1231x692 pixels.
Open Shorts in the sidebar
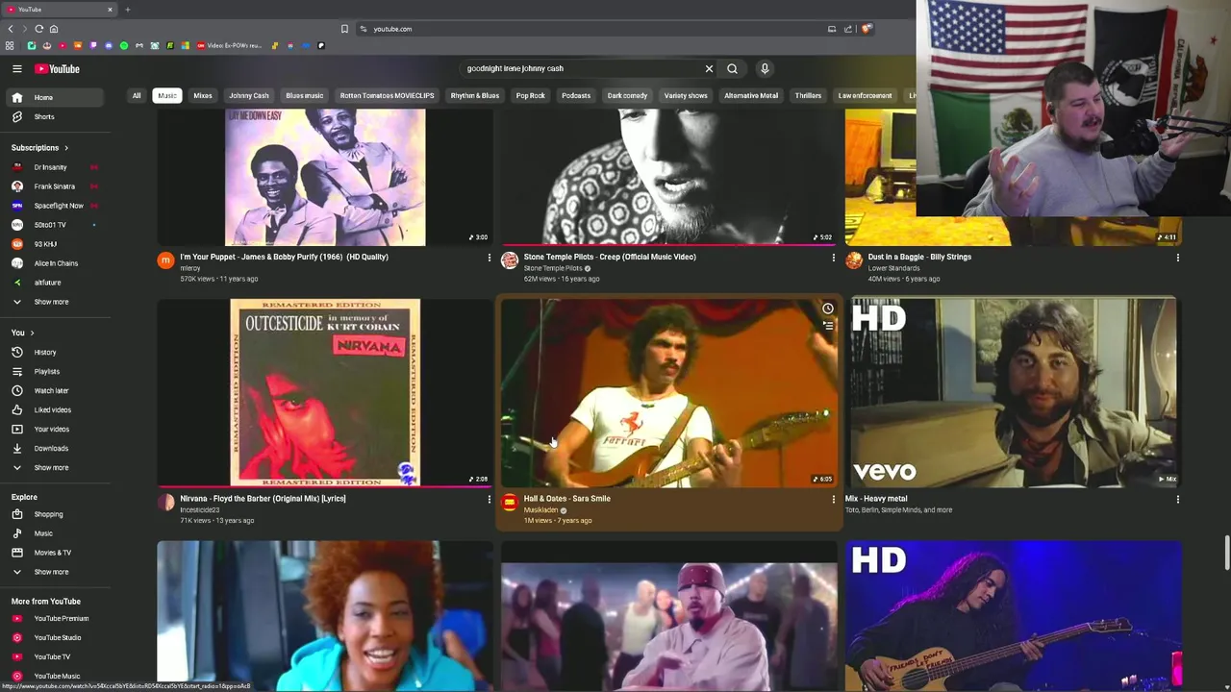pyautogui.click(x=56, y=116)
